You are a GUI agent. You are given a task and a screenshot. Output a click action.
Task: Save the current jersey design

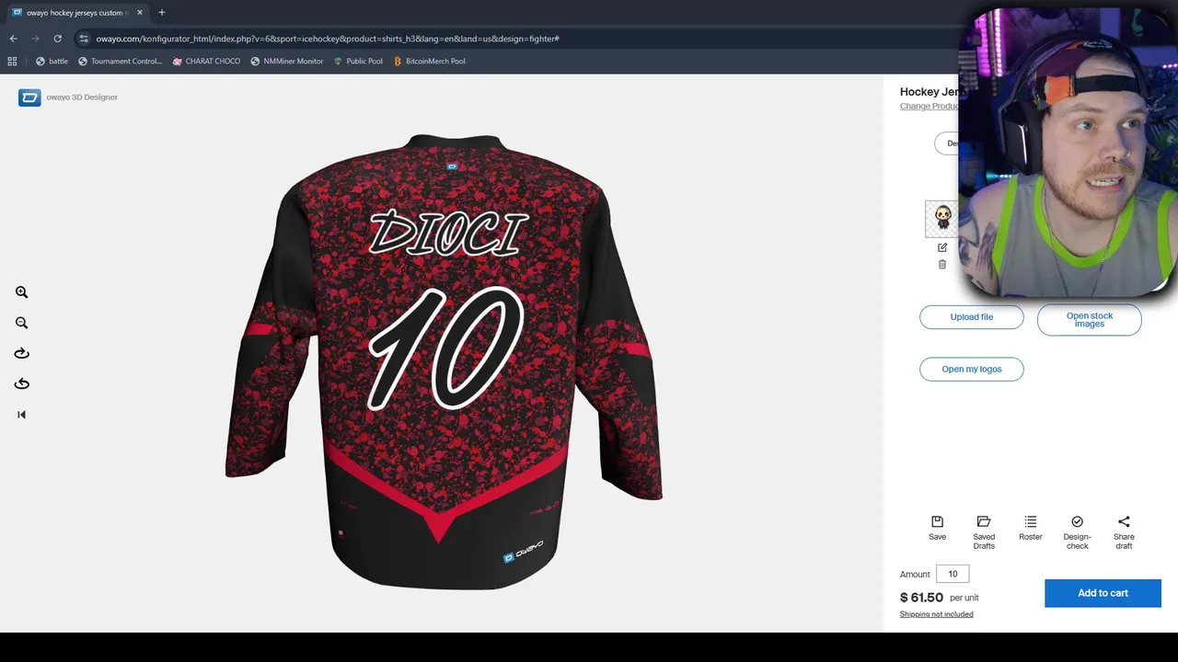coord(937,528)
